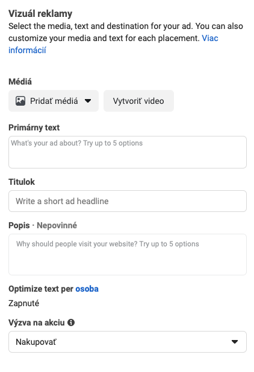Click the info icon beside Výzva na akciu
This screenshot has width=254, height=372.
pyautogui.click(x=71, y=322)
